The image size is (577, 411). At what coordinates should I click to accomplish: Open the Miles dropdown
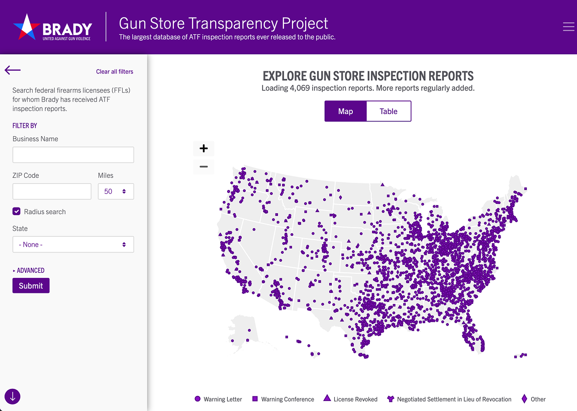pos(116,191)
